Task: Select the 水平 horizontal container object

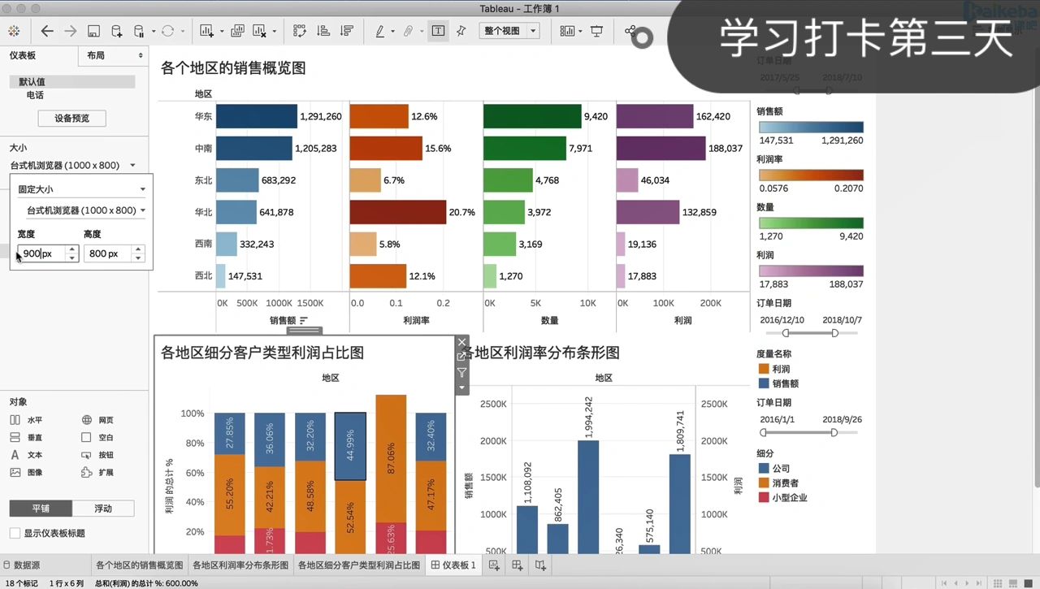Action: point(26,420)
